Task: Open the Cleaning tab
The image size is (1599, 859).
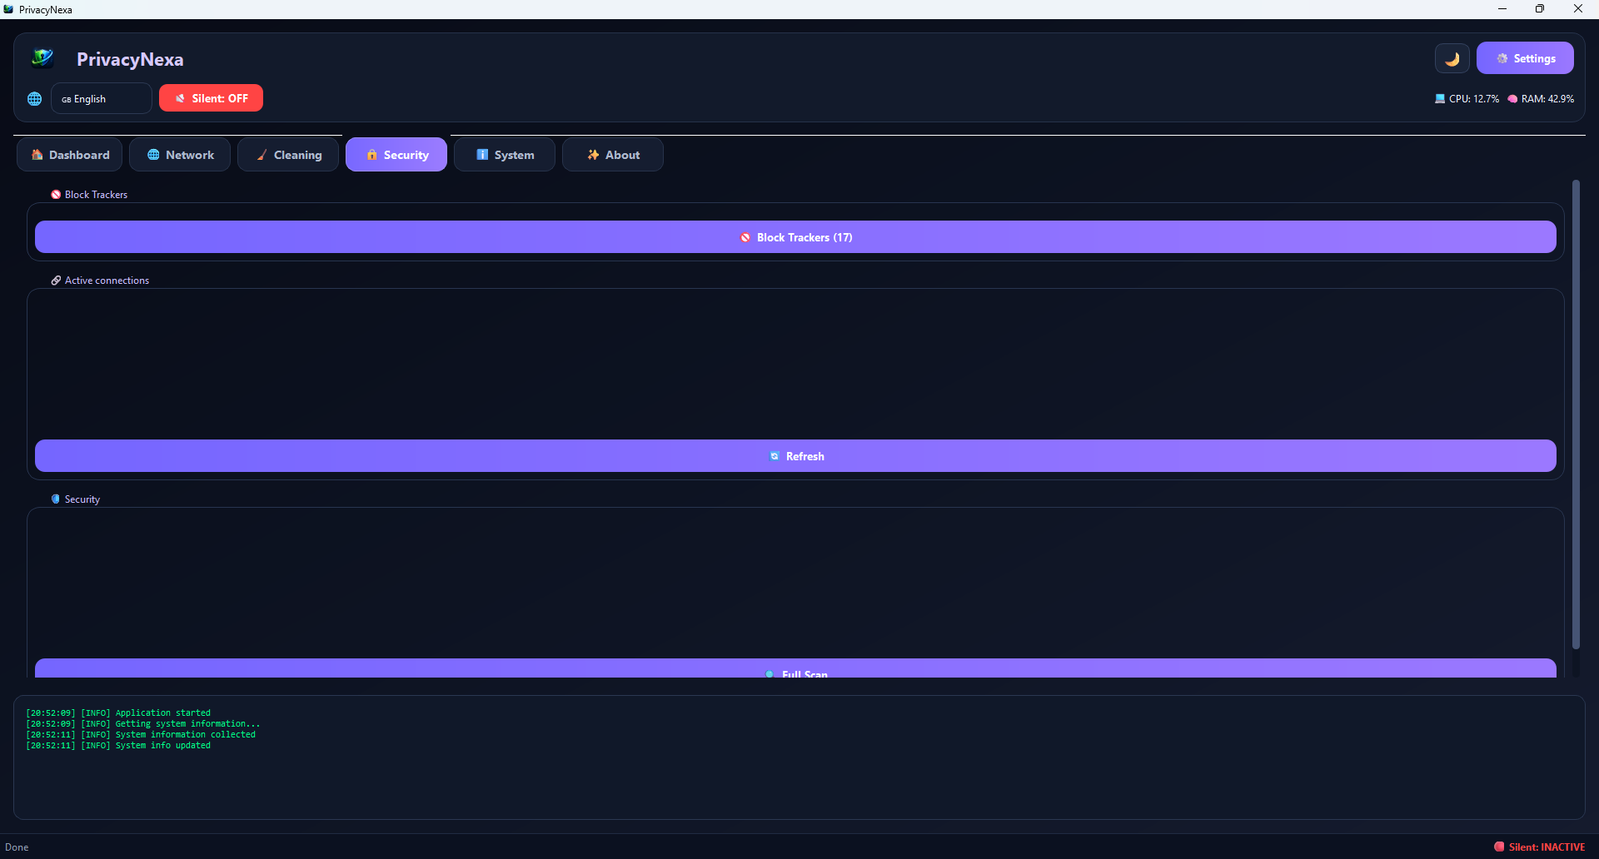Action: tap(288, 155)
